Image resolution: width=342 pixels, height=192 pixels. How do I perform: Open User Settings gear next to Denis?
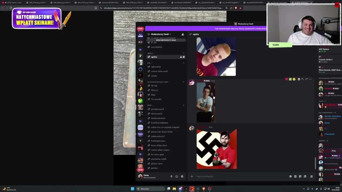[182, 176]
